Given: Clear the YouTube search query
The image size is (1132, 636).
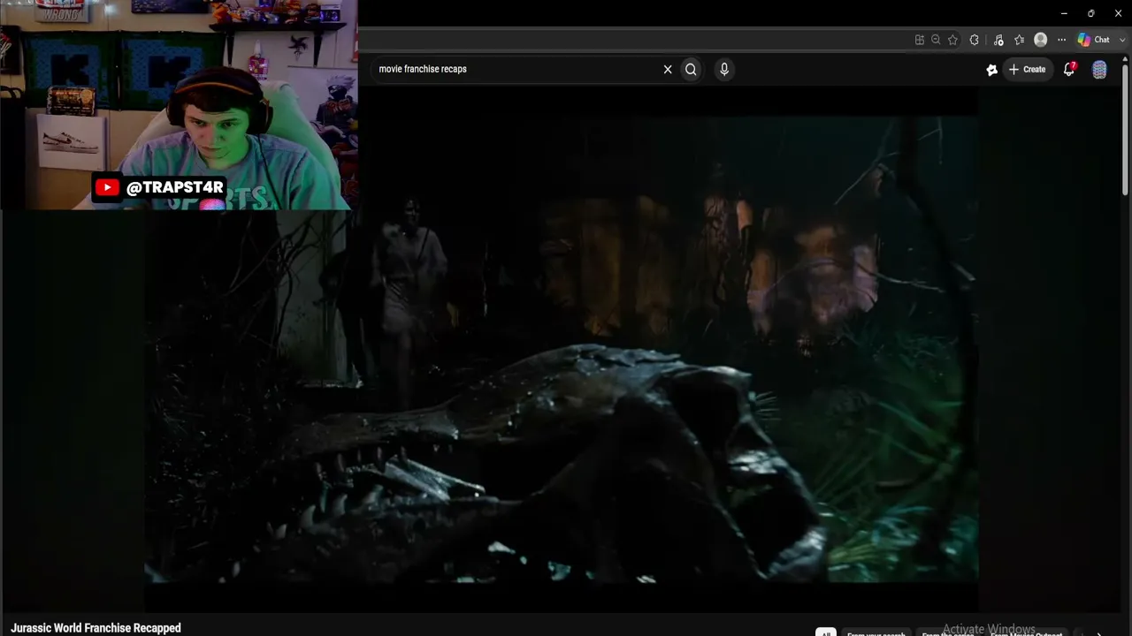Looking at the screenshot, I should pyautogui.click(x=668, y=69).
